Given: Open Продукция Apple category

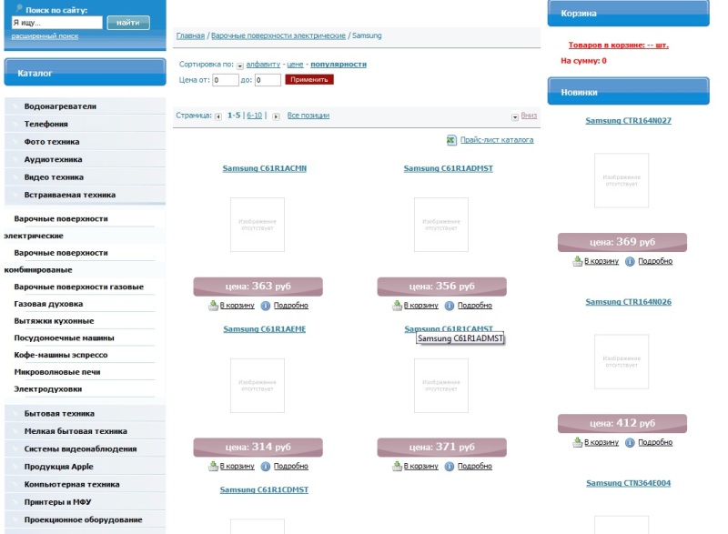Looking at the screenshot, I should point(85,467).
